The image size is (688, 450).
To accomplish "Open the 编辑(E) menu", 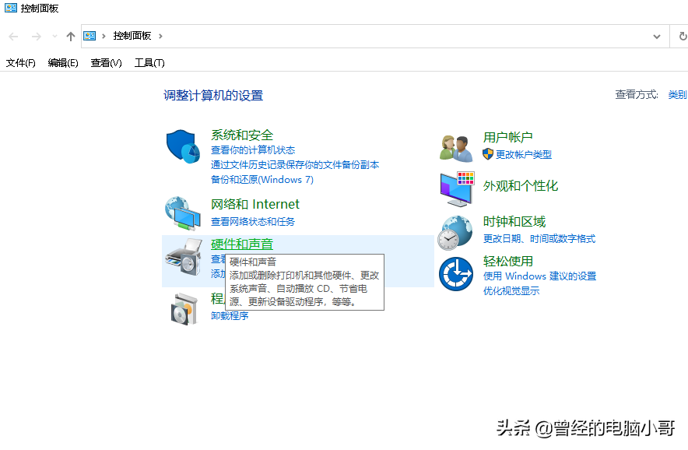I will (63, 63).
